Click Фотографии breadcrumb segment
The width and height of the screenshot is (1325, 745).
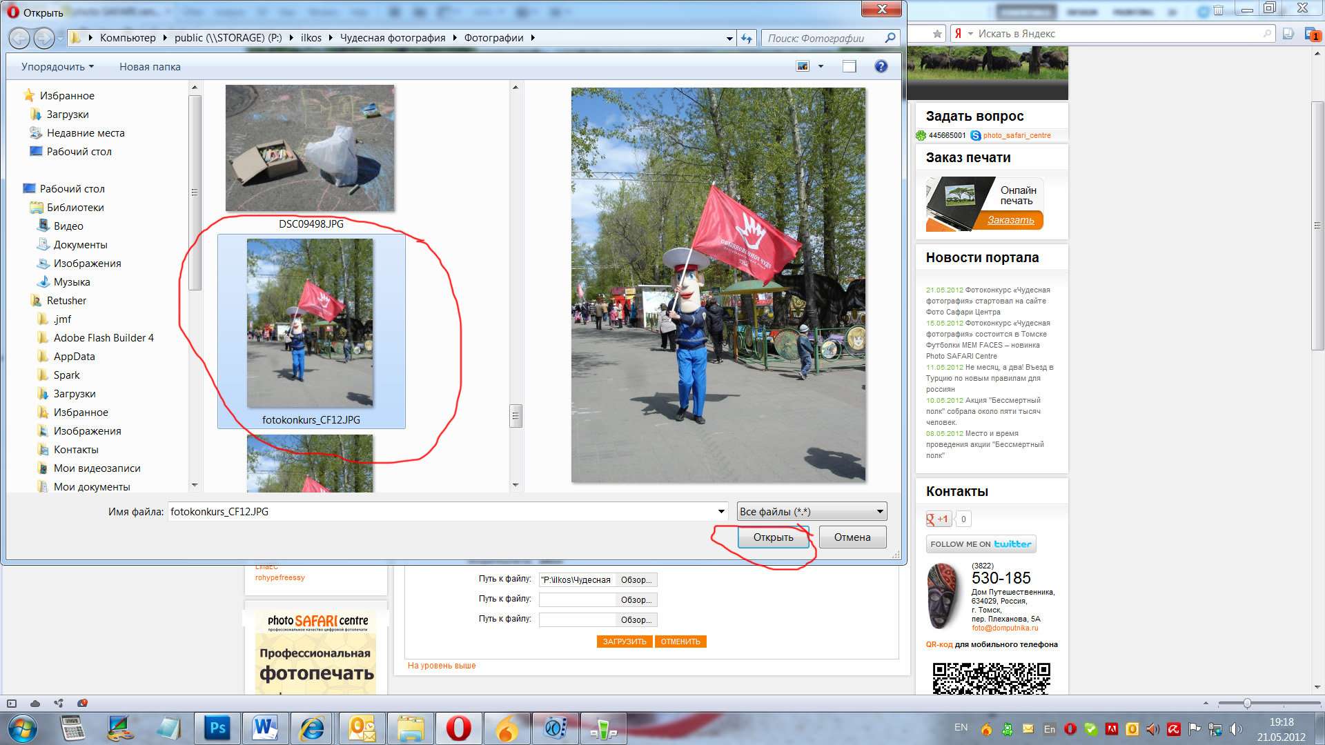[493, 38]
